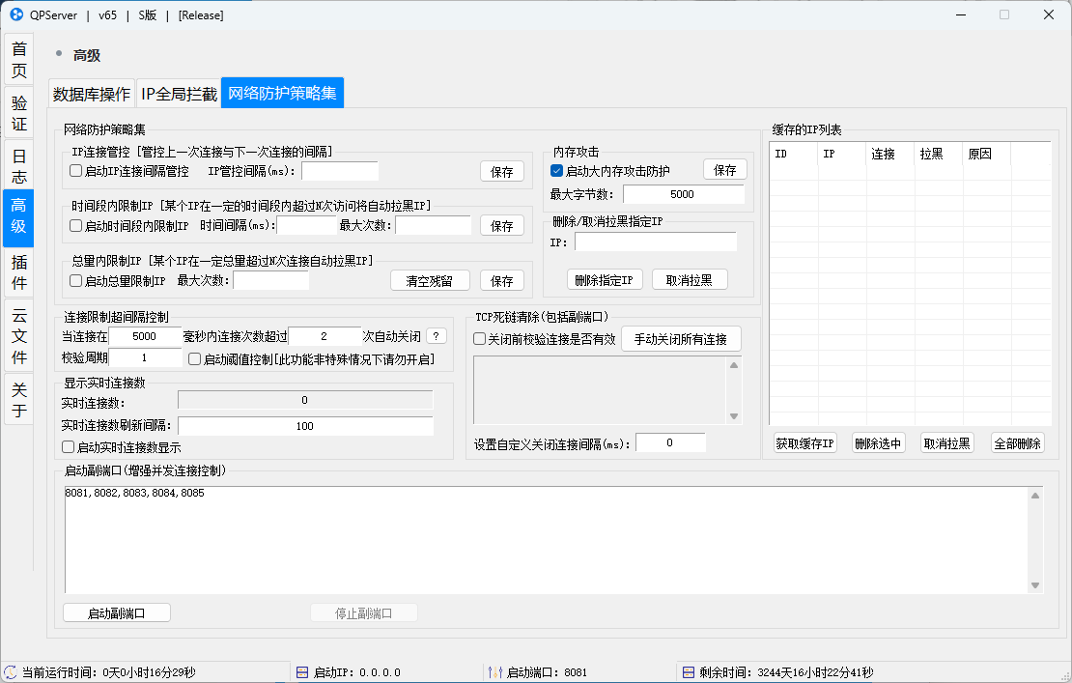Screen dimensions: 1072x683
Task: Open the 日志 (Logs) sidebar page
Action: click(x=18, y=164)
